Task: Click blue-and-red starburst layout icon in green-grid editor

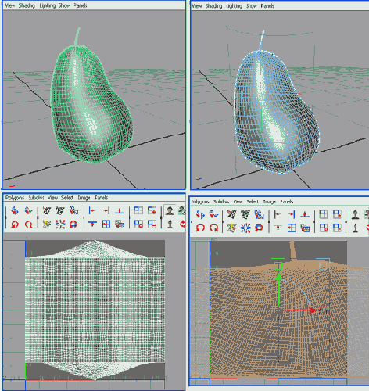Action: click(x=60, y=224)
